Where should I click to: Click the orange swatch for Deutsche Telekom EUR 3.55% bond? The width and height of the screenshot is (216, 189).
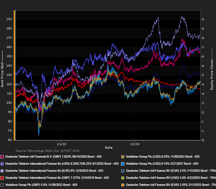coord(123,185)
